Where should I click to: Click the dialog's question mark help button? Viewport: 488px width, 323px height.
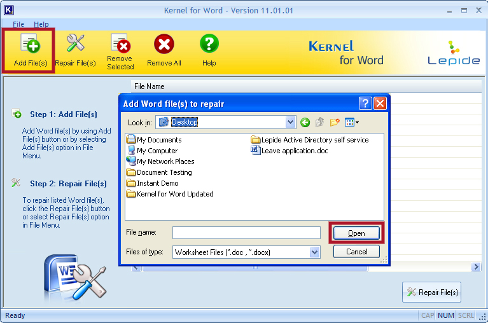pyautogui.click(x=365, y=103)
